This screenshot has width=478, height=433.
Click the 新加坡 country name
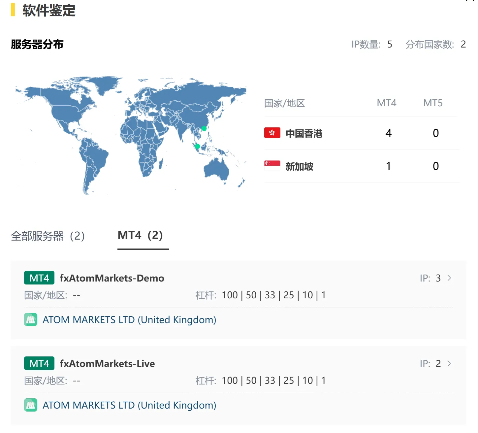pyautogui.click(x=299, y=166)
